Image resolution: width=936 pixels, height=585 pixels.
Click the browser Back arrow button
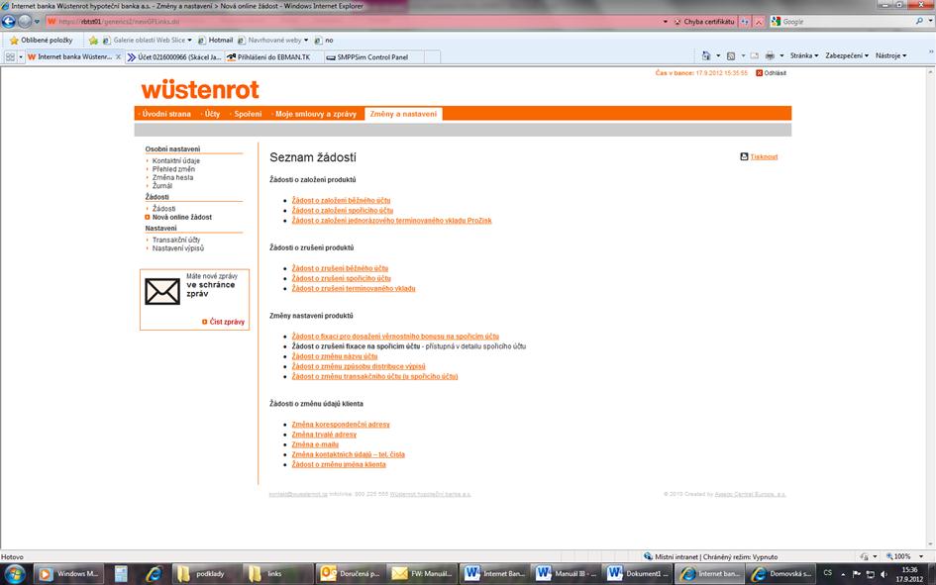click(x=8, y=22)
